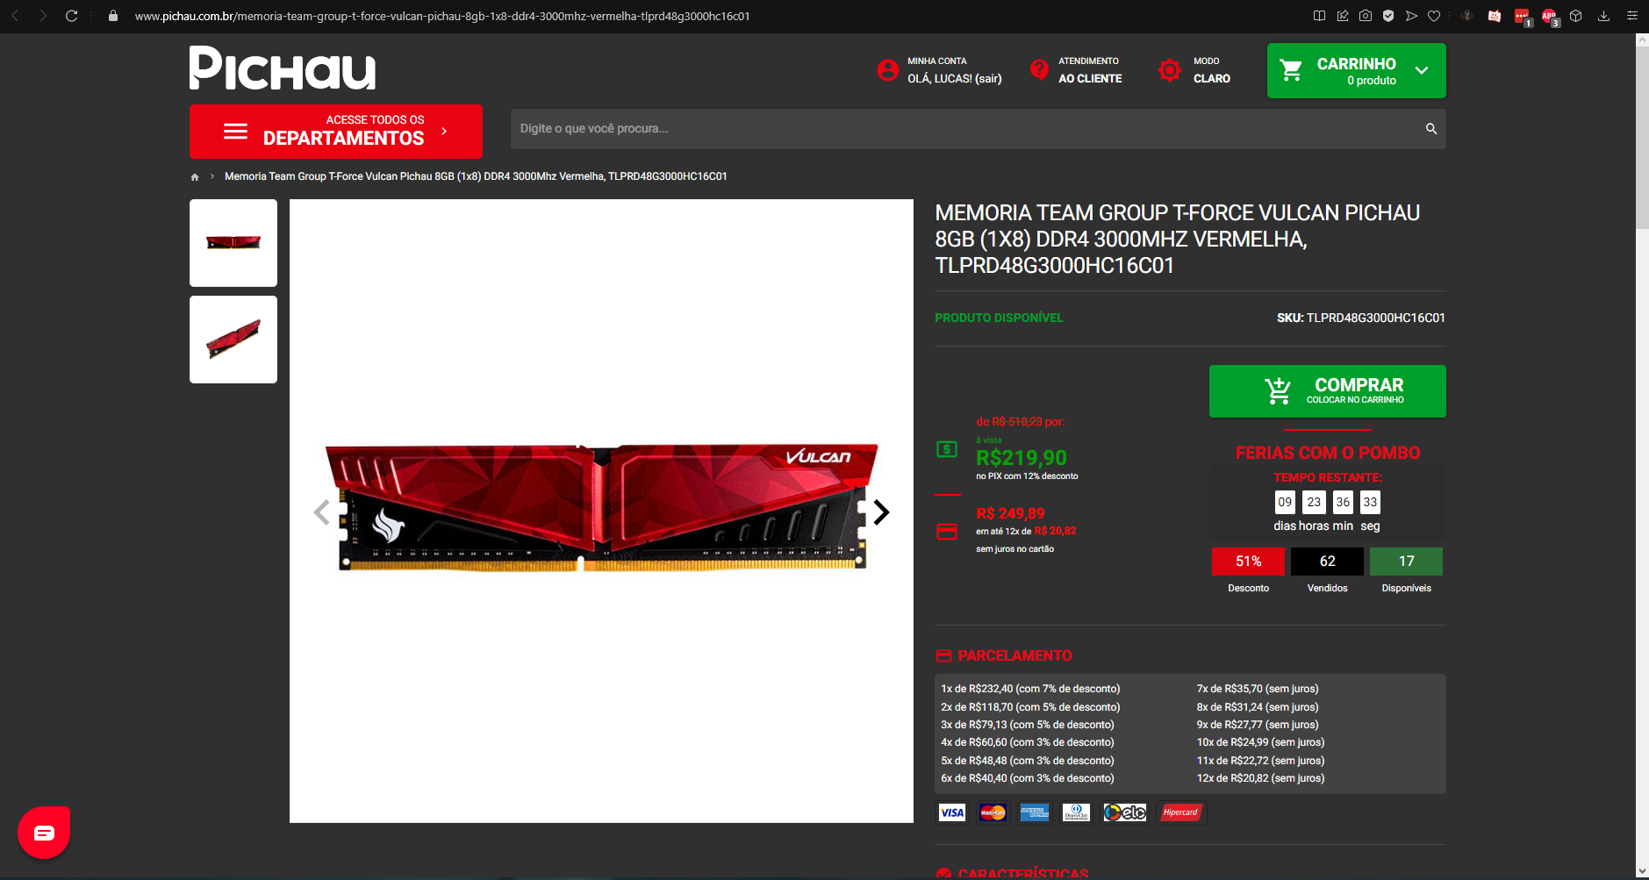
Task: Click the Mastercard payment logo
Action: click(993, 812)
